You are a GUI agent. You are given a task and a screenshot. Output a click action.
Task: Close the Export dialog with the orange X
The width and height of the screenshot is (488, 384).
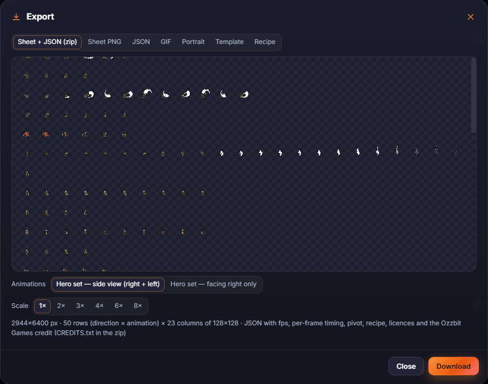point(470,17)
